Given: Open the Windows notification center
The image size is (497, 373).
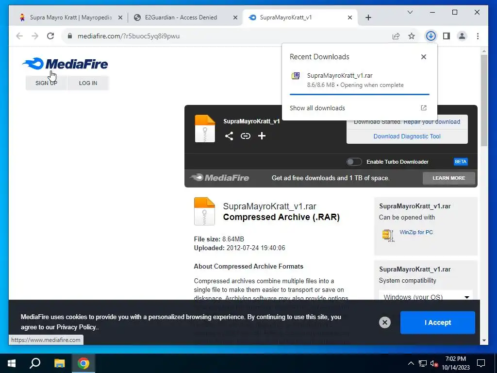Looking at the screenshot, I should [481, 363].
